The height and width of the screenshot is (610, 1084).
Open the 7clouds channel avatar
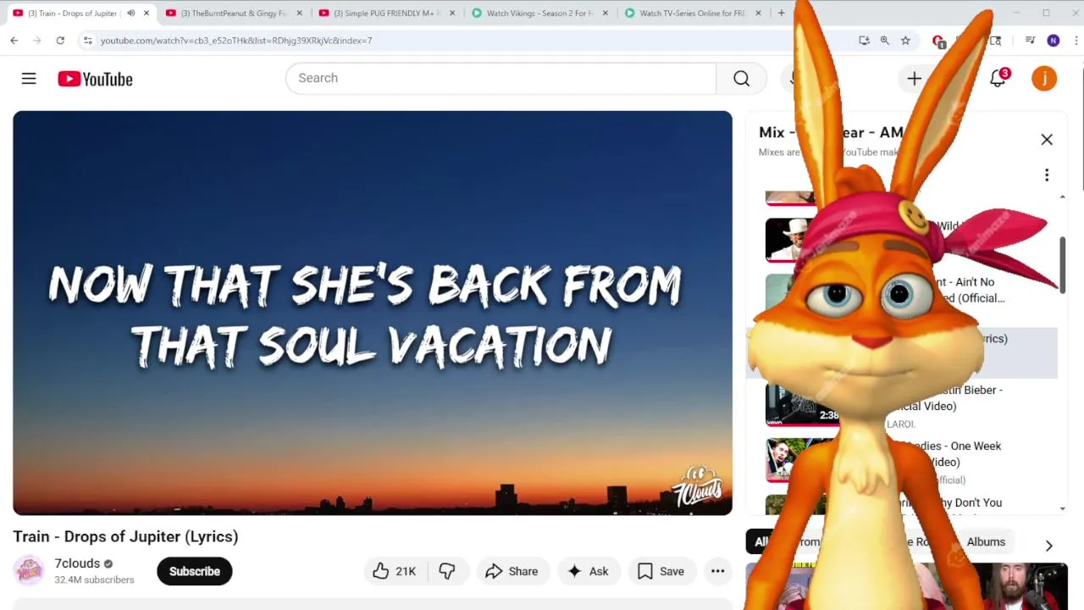point(29,570)
